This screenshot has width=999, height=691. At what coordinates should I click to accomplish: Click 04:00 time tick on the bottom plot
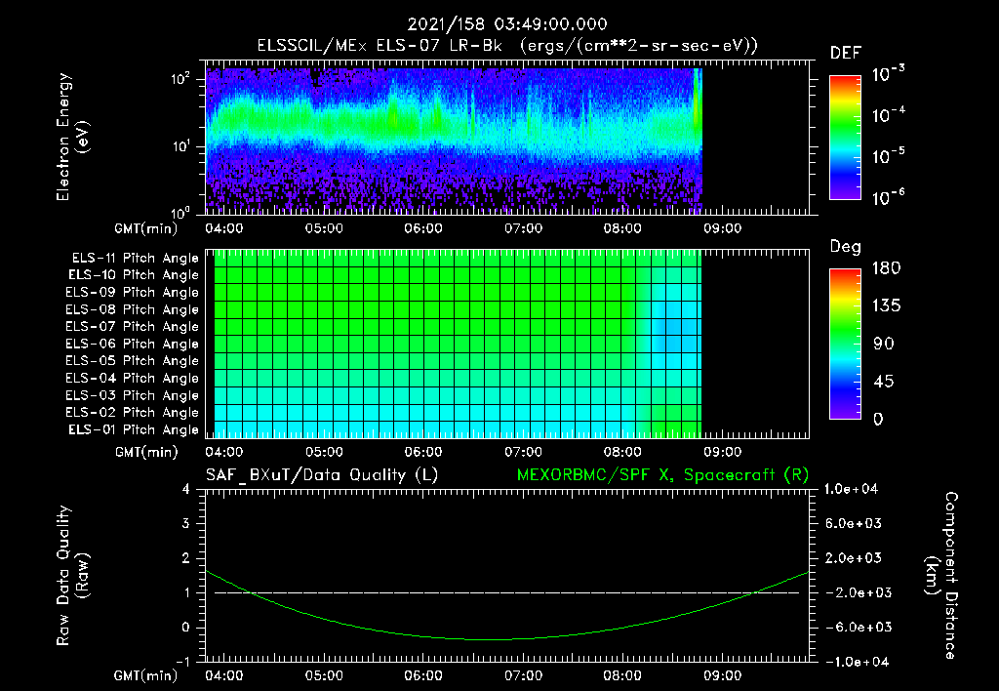click(223, 675)
